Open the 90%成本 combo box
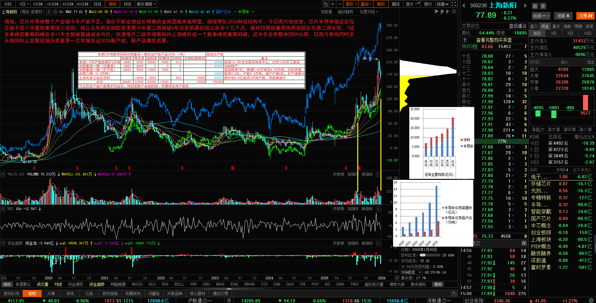This screenshot has height=303, width=596. tap(411, 272)
